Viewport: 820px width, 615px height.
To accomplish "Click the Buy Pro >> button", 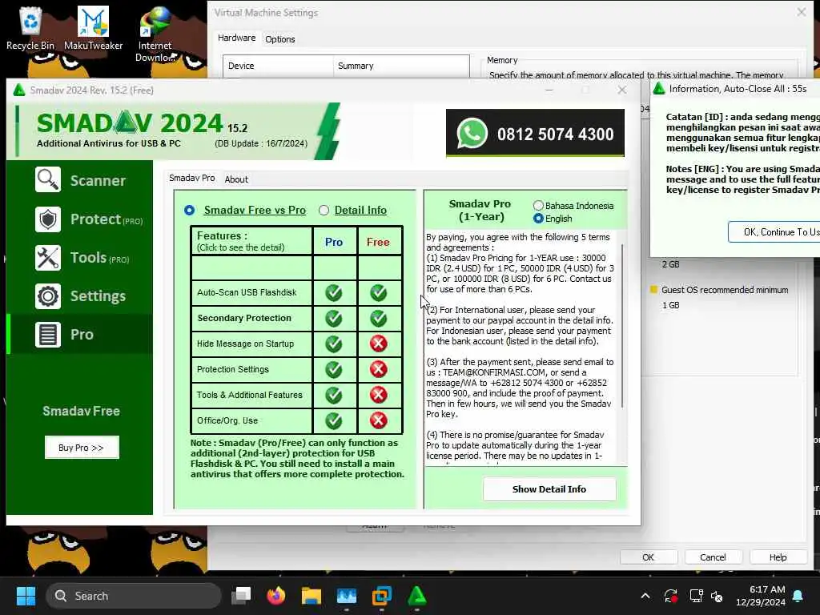I will point(82,448).
